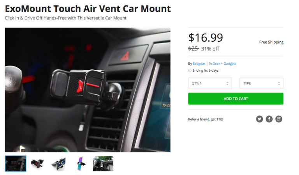Select the second thumbnail of mount alone

[37, 164]
